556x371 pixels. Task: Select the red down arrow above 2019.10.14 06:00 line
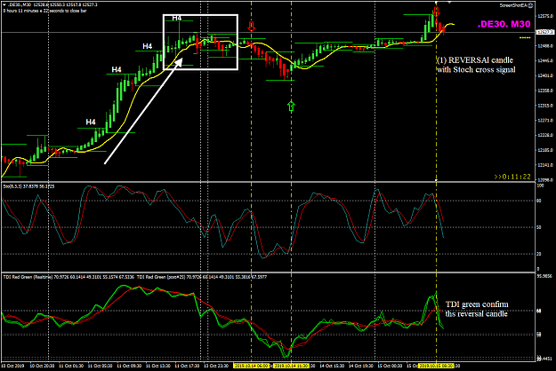[x=252, y=26]
